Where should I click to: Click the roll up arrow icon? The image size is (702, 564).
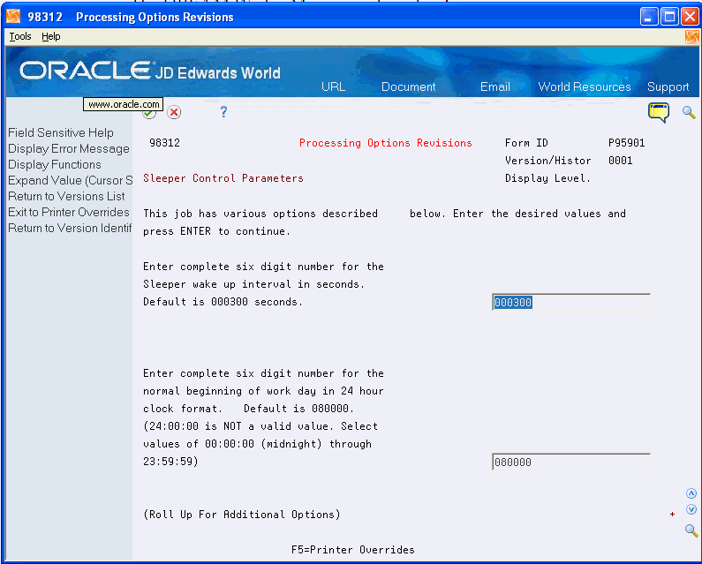pos(691,493)
